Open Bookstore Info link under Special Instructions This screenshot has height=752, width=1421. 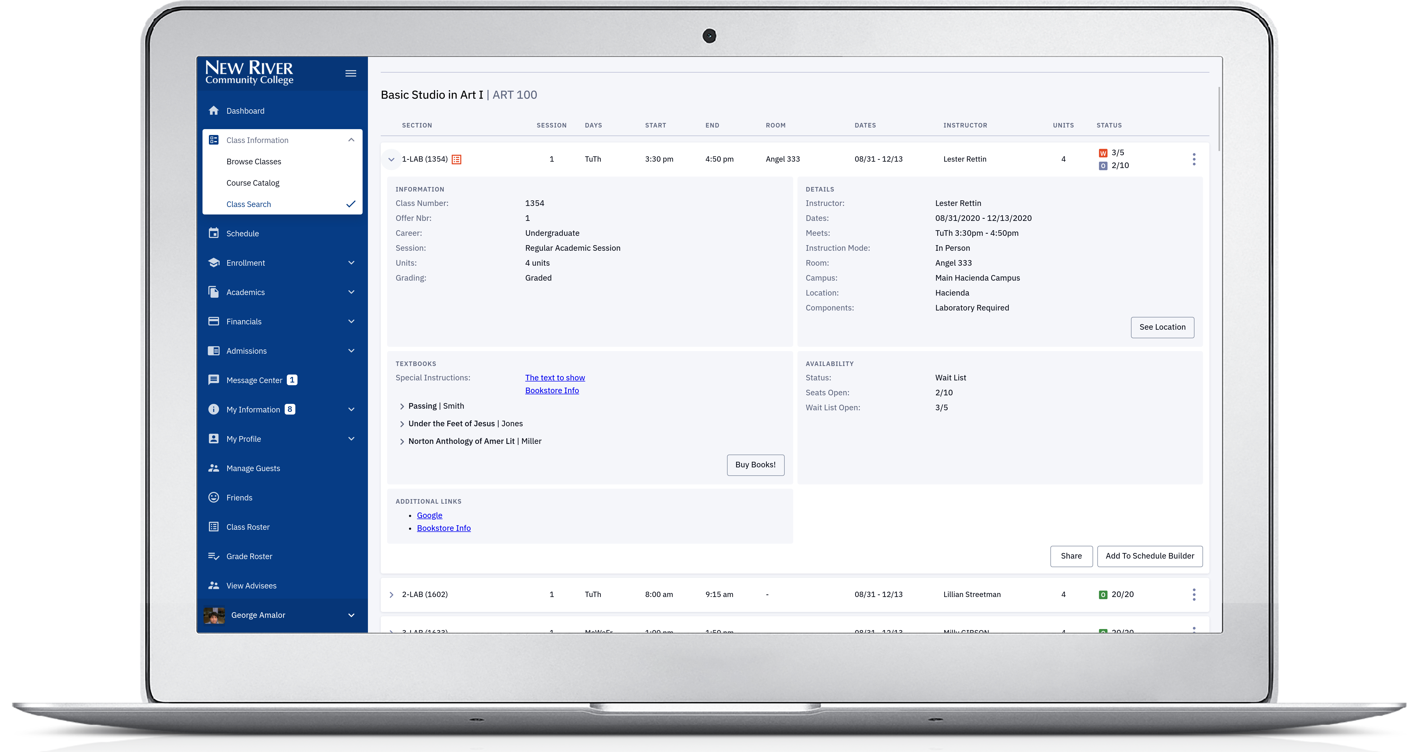click(x=552, y=390)
